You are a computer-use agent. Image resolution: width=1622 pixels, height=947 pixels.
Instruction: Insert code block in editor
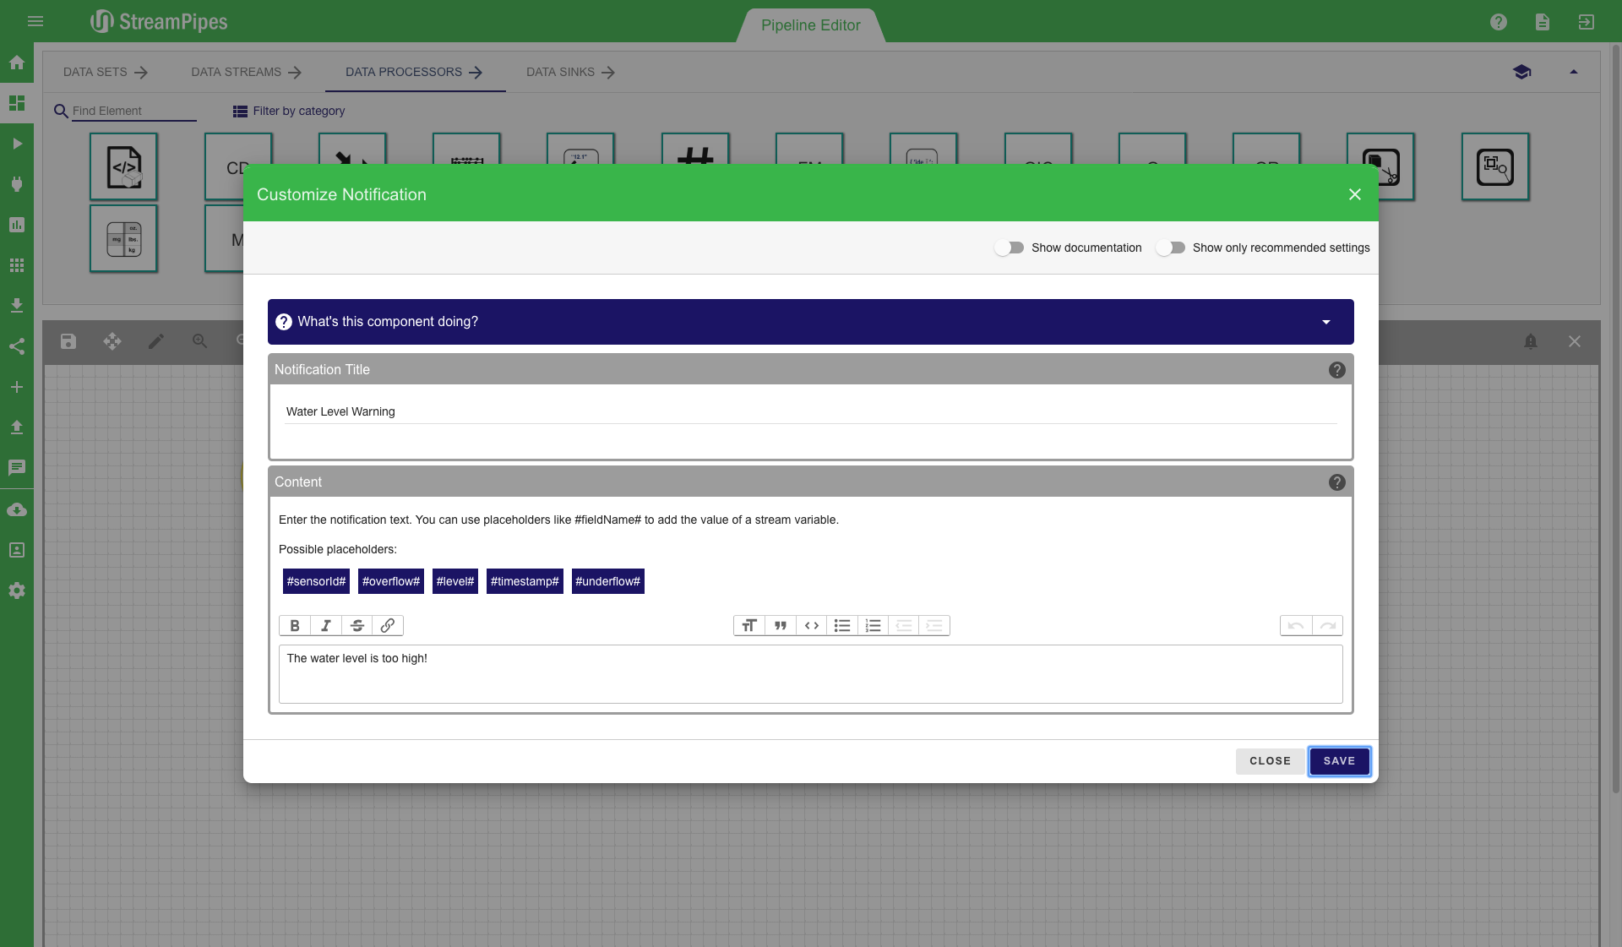pos(812,626)
